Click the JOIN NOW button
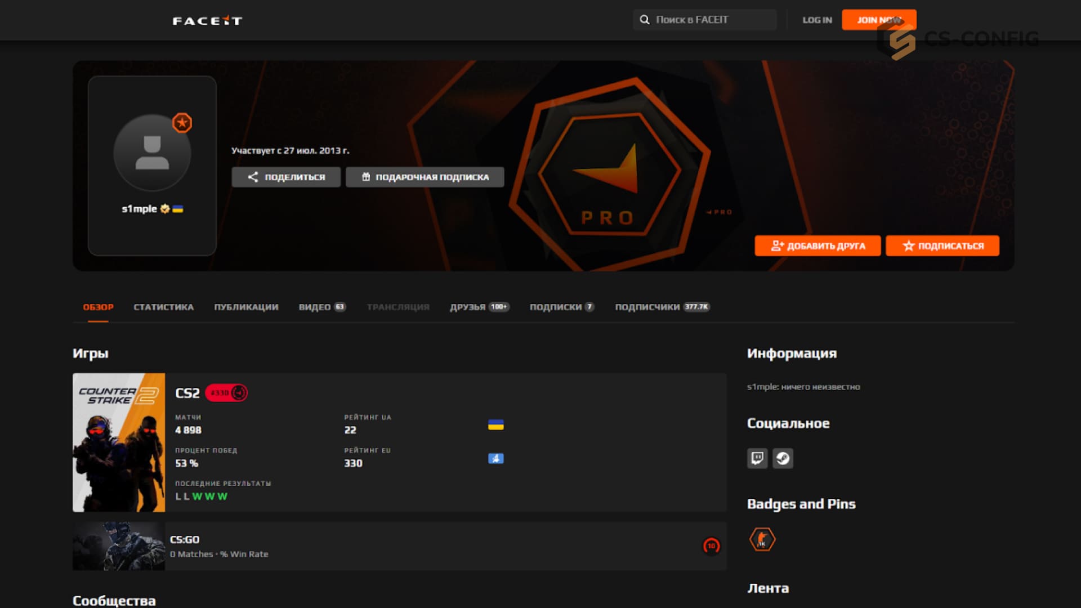Image resolution: width=1081 pixels, height=608 pixels. pos(879,20)
